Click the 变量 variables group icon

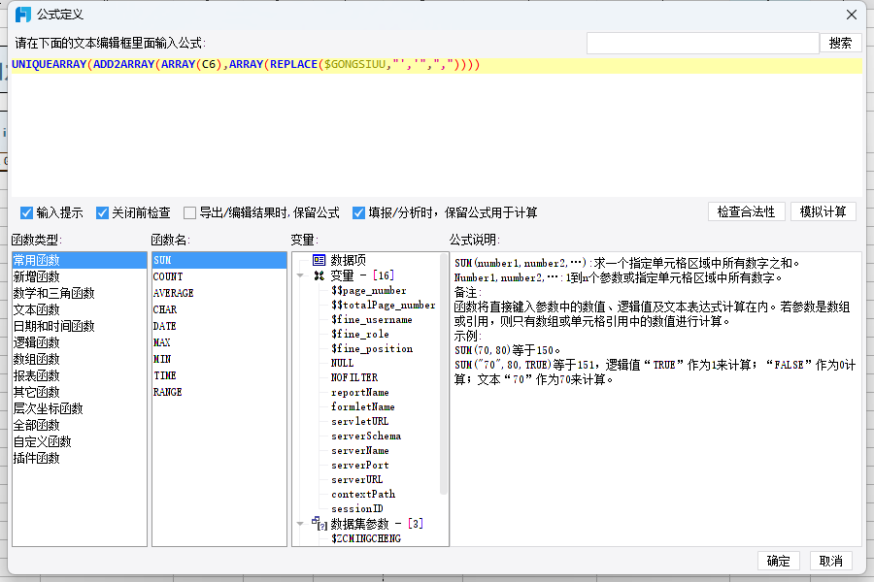click(319, 275)
